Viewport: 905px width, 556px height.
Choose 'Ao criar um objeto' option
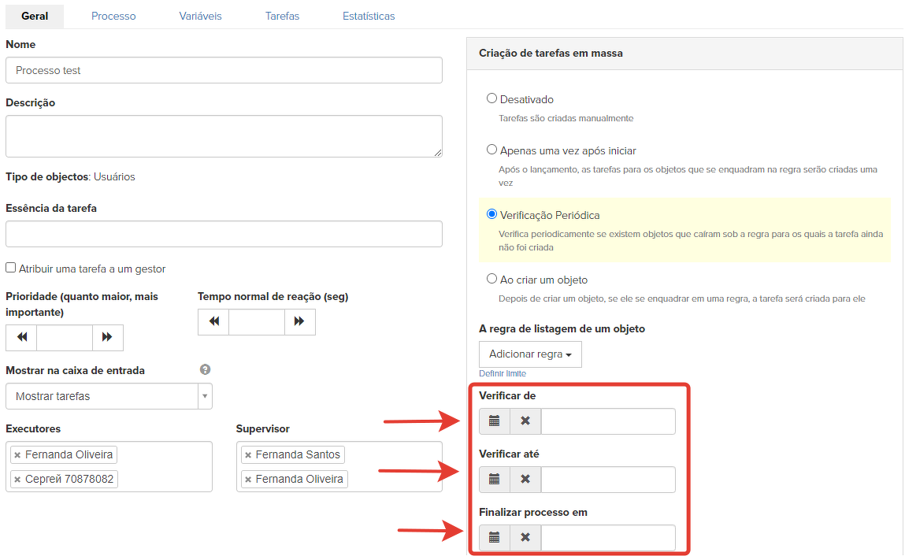pyautogui.click(x=492, y=280)
